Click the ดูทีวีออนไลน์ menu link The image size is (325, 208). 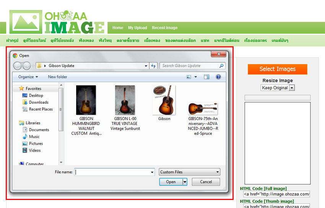pos(35,41)
